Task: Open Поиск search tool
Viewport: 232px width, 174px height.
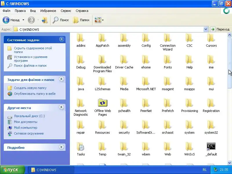Action: 61,20
